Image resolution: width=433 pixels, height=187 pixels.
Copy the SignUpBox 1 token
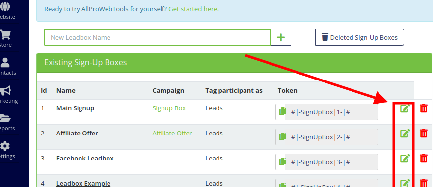click(282, 112)
